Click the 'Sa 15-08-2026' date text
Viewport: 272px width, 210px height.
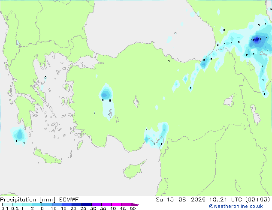(181, 200)
